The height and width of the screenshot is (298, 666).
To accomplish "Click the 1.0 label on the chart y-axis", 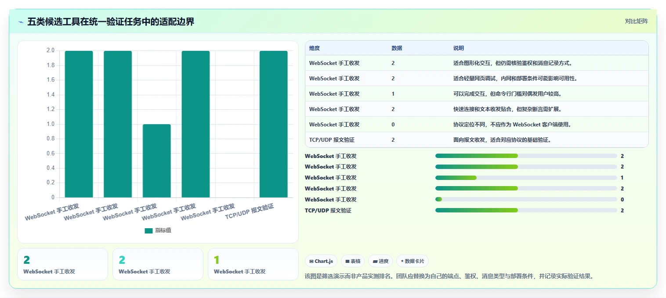I will [x=50, y=124].
